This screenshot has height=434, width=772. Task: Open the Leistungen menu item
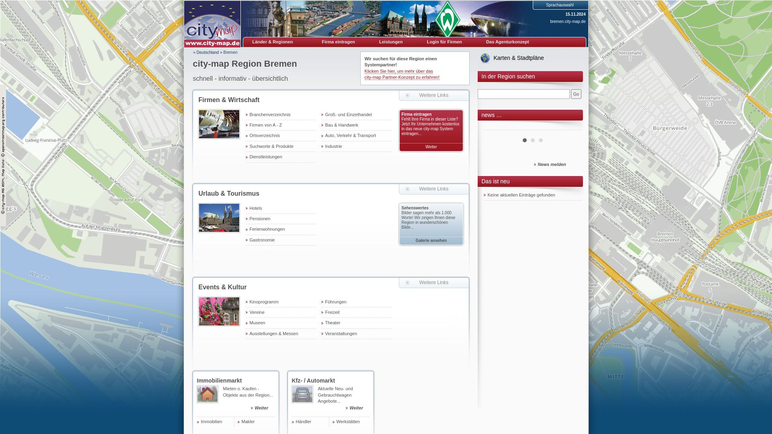tap(391, 42)
